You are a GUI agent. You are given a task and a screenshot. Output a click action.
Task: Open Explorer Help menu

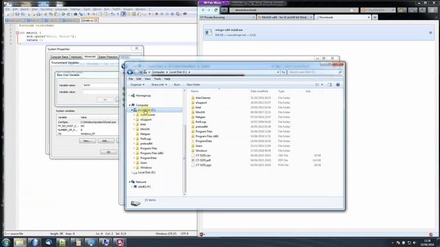click(x=167, y=79)
